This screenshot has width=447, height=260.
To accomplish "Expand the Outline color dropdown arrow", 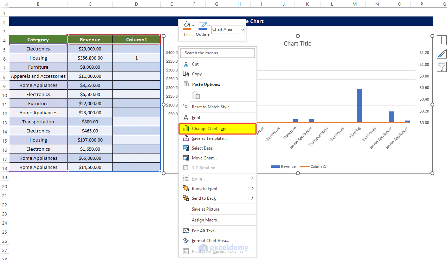I will tap(209, 26).
